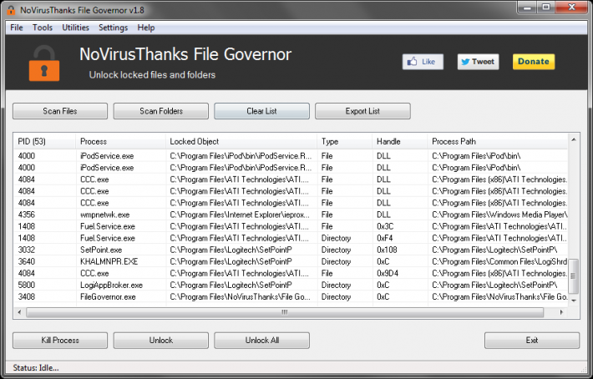Select FuelService.exe row with handle 0x3C

(291, 226)
